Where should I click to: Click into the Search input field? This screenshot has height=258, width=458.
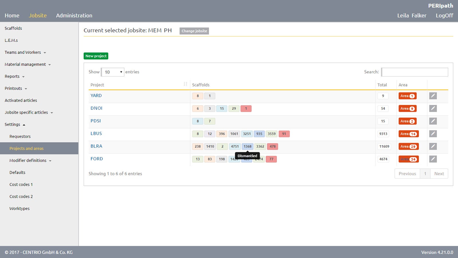point(414,72)
